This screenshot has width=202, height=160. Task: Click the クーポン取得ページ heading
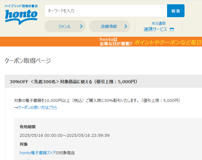point(28,61)
